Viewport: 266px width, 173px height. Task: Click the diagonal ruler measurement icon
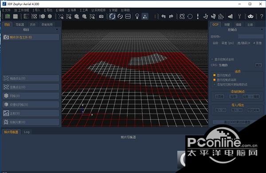point(221,16)
